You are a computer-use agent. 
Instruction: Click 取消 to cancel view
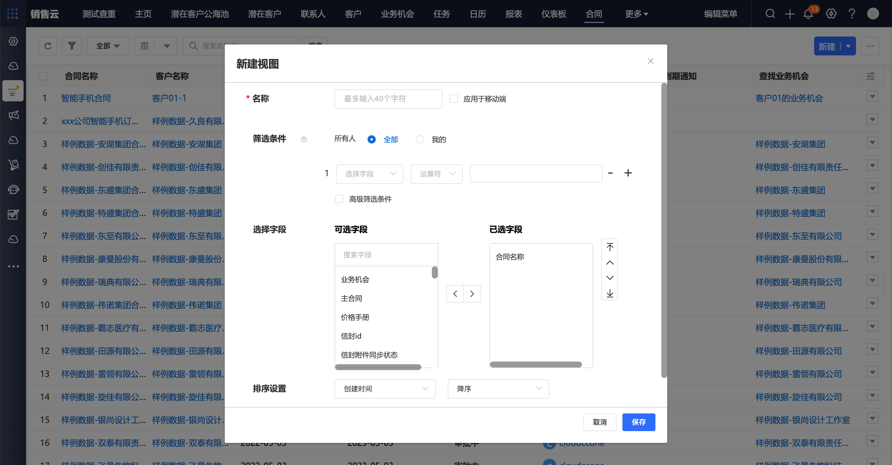coord(599,422)
